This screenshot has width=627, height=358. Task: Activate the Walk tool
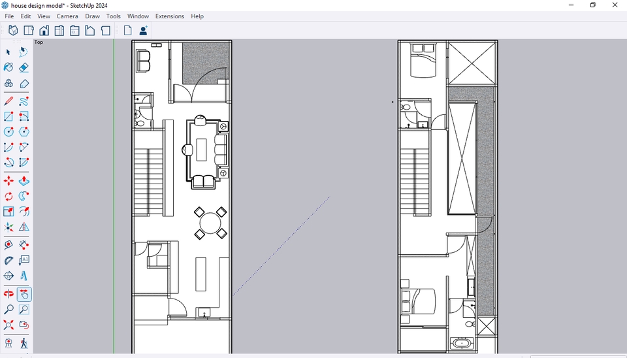(24, 343)
